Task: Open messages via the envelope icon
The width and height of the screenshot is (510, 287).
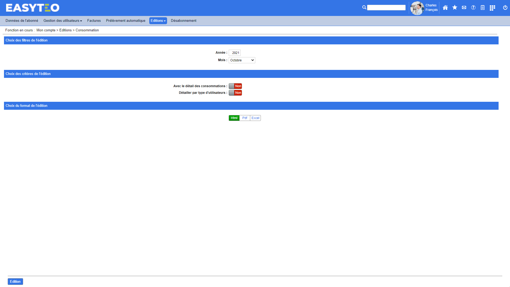Action: tap(464, 8)
